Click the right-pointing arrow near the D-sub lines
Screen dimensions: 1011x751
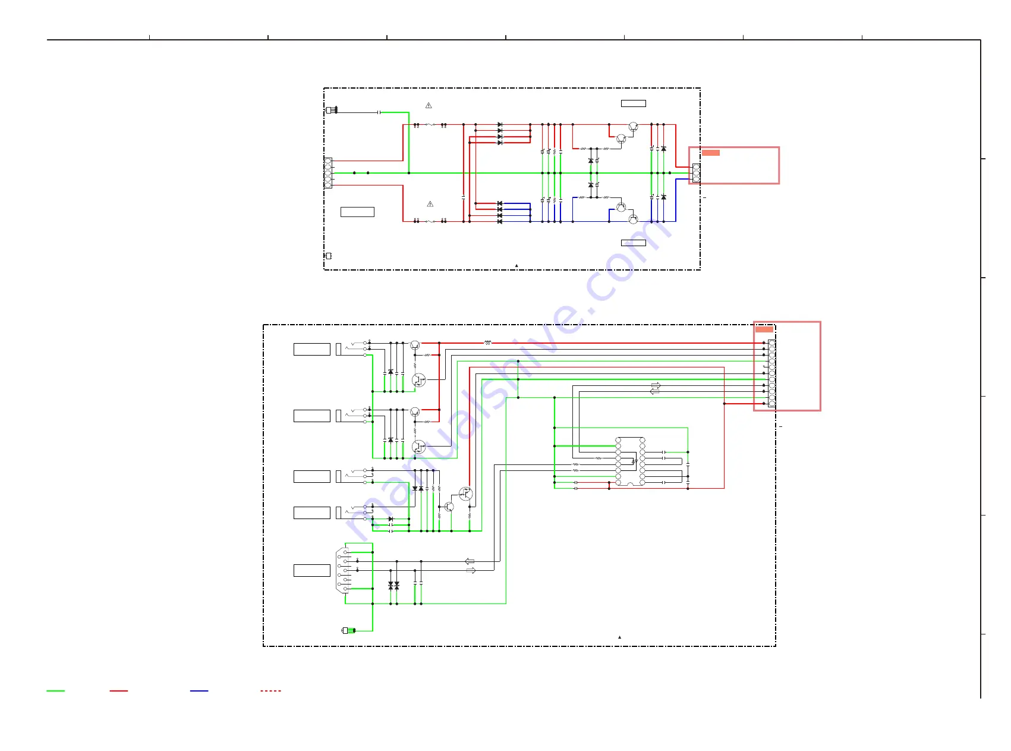click(470, 570)
